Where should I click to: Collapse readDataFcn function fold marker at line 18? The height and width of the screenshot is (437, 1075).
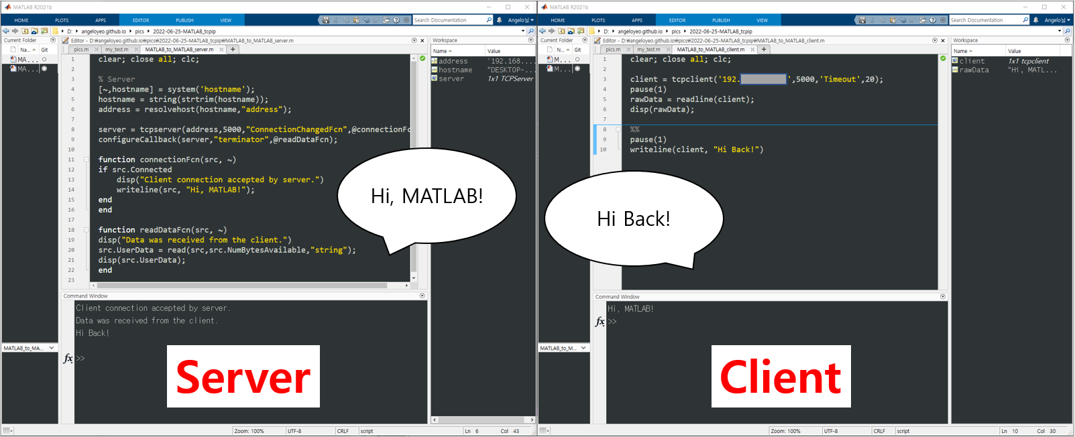(86, 230)
